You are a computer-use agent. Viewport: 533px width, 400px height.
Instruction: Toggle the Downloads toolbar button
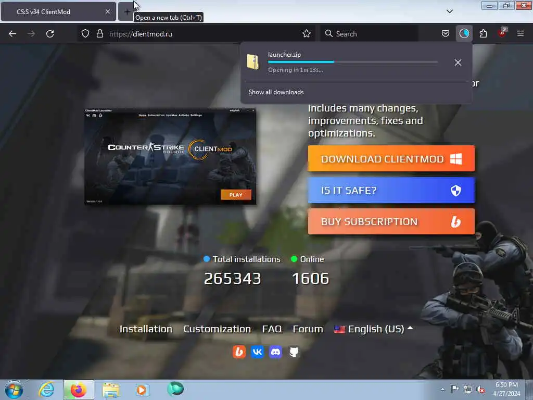tap(464, 33)
